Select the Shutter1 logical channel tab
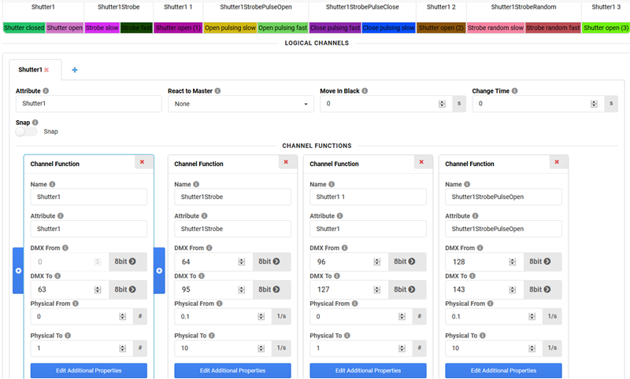The height and width of the screenshot is (379, 630). pyautogui.click(x=30, y=70)
